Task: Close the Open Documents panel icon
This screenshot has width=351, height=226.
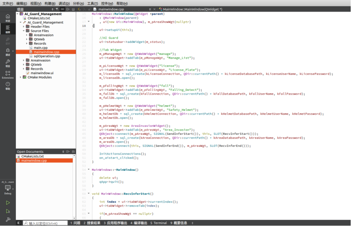Action: click(73, 151)
